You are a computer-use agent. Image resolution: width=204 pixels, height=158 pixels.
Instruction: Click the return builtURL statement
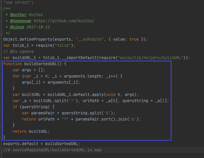click(x=31, y=131)
